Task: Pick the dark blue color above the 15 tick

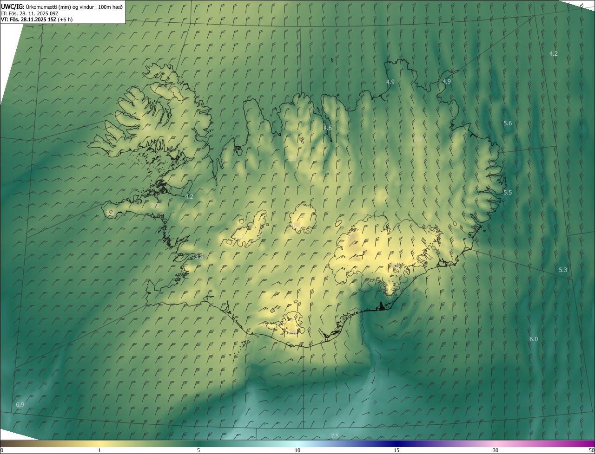Action: pos(397,443)
